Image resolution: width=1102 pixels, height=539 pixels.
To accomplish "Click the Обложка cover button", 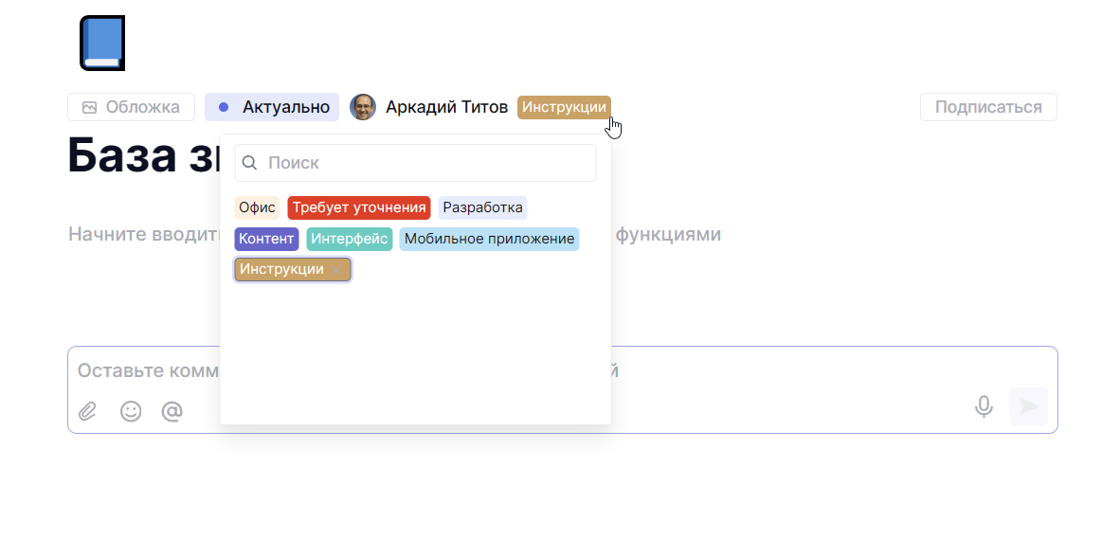I will pyautogui.click(x=131, y=107).
